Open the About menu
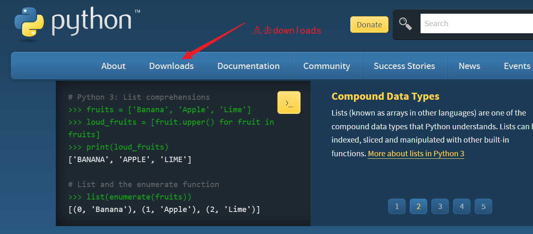533x234 pixels. (113, 66)
